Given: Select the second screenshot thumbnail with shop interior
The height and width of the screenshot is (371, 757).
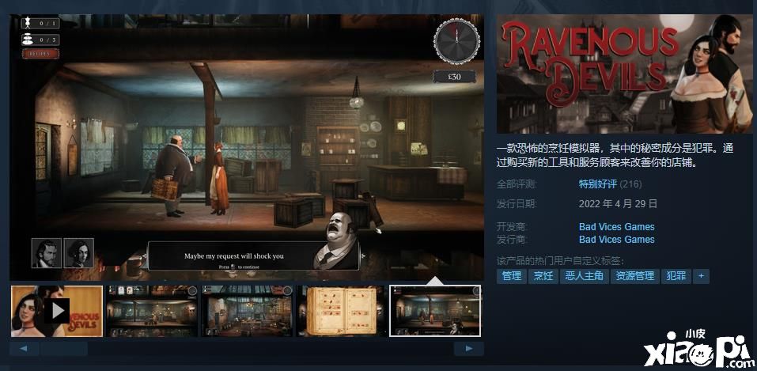Looking at the screenshot, I should coord(152,311).
